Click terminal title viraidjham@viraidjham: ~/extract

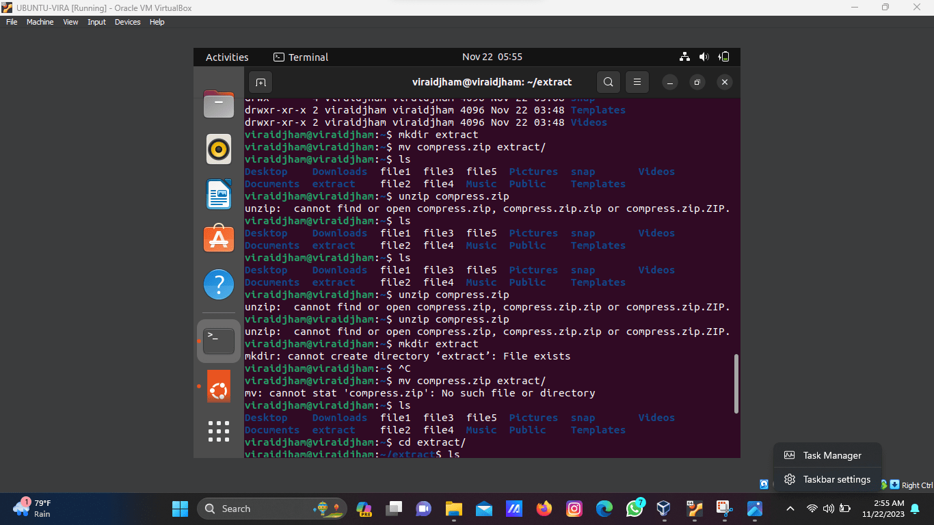pos(492,82)
